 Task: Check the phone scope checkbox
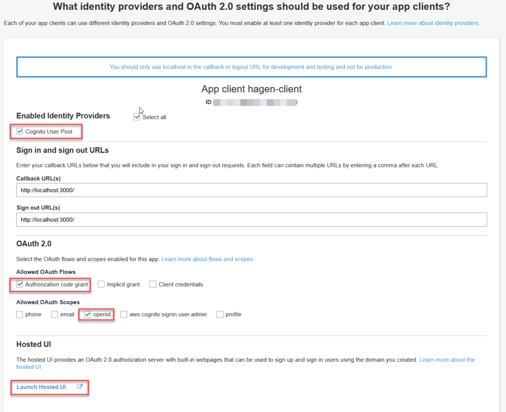tap(20, 314)
